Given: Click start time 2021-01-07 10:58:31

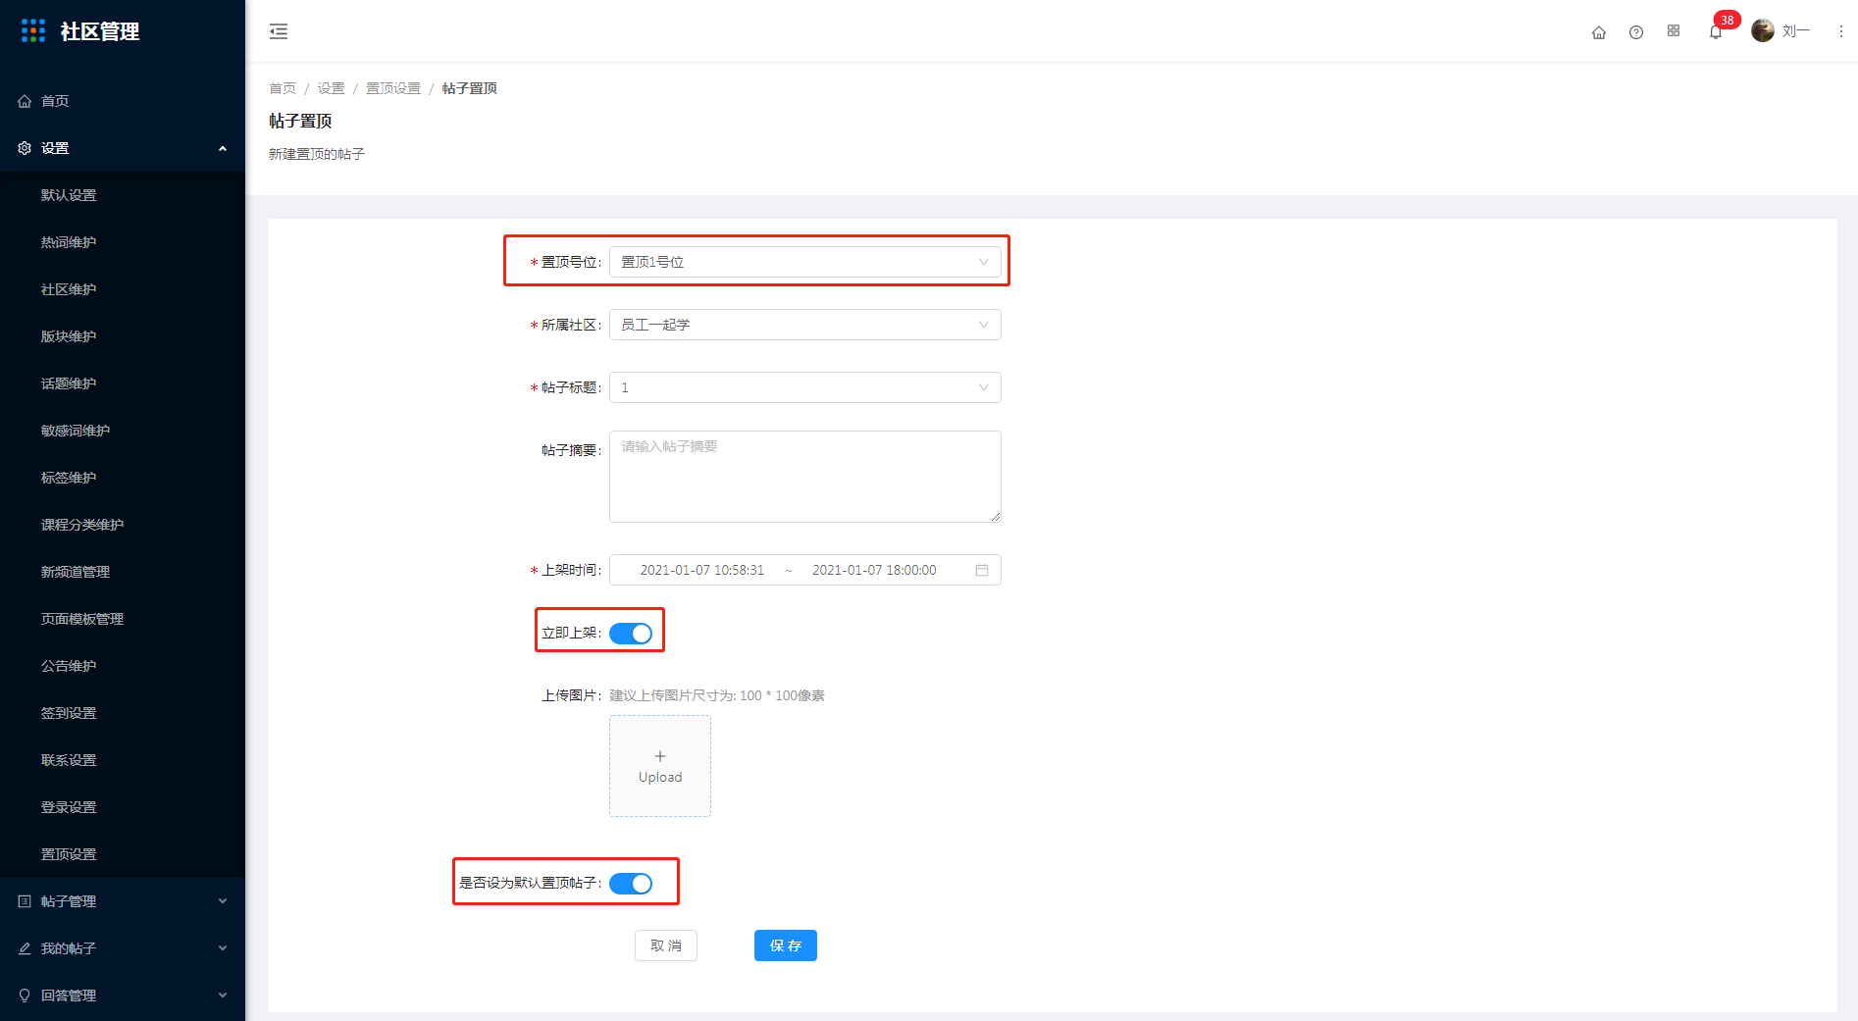Looking at the screenshot, I should click(702, 570).
